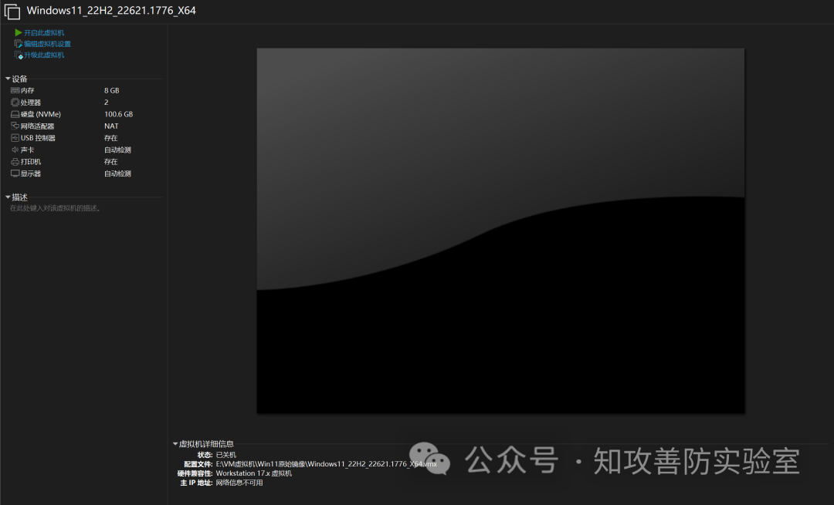Click the 8 GB memory value
The width and height of the screenshot is (834, 505).
coord(112,90)
